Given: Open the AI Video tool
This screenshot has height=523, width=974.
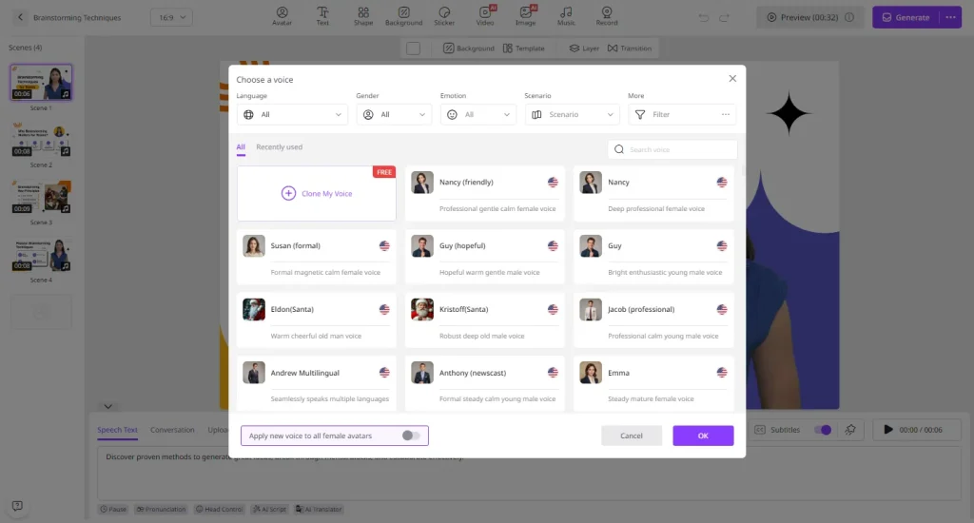Looking at the screenshot, I should tap(485, 17).
